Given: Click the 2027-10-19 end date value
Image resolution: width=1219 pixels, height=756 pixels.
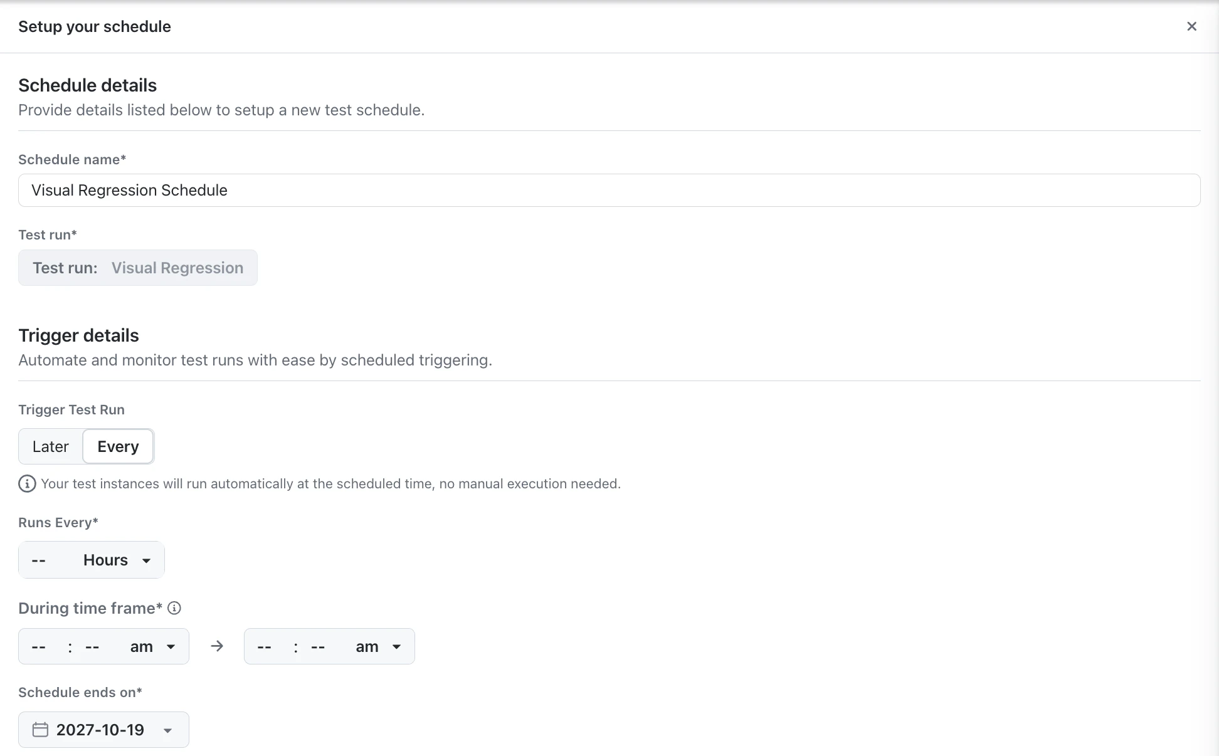Looking at the screenshot, I should tap(100, 730).
